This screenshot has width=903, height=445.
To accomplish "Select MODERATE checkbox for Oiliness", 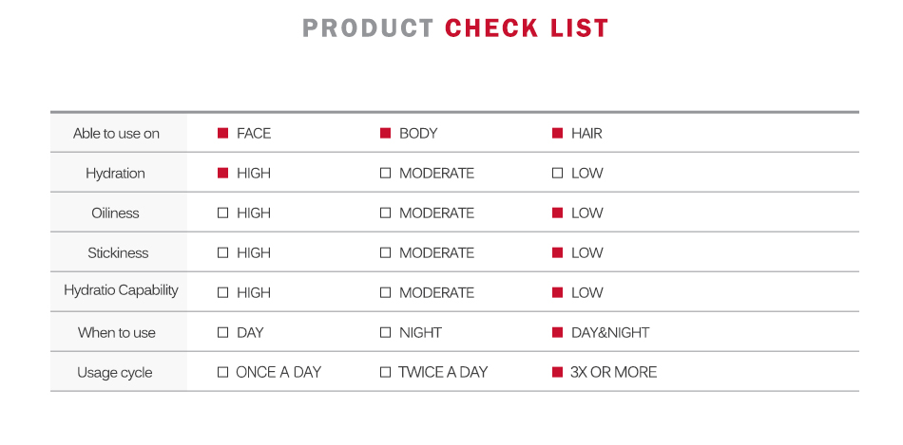I will [x=386, y=213].
